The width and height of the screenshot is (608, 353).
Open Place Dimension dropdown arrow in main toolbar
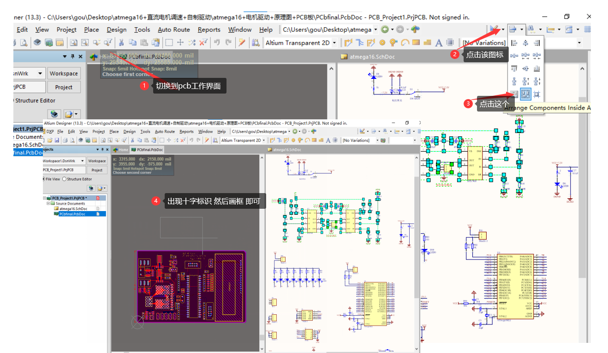click(559, 29)
